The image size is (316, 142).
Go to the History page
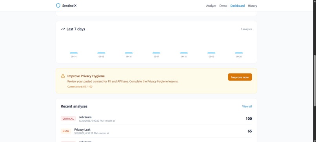(x=252, y=6)
